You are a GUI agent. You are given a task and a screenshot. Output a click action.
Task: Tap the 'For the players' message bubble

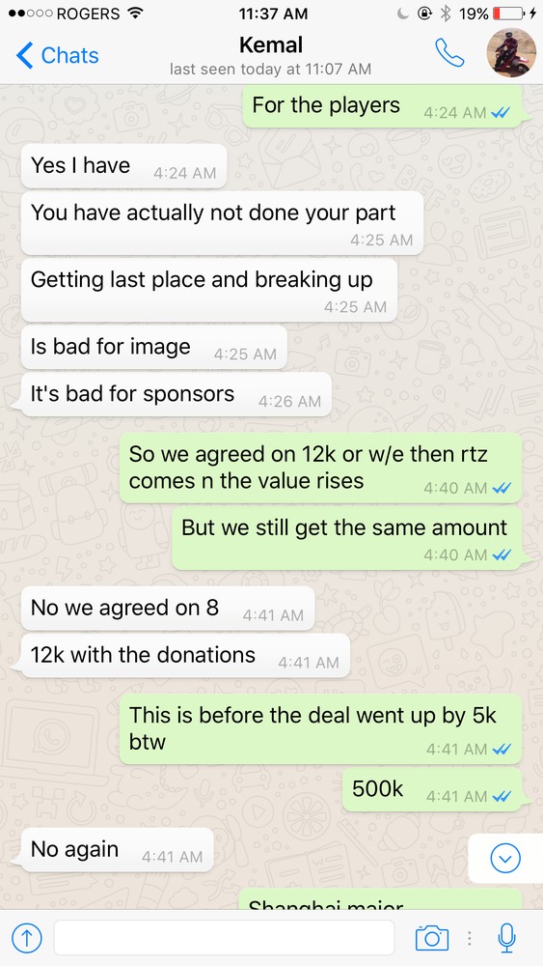click(384, 106)
